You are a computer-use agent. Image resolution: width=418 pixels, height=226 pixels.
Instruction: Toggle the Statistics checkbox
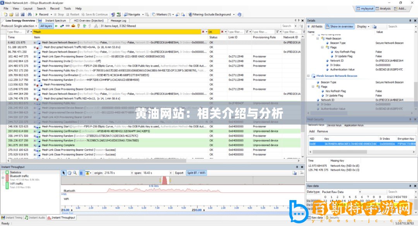click(7, 173)
